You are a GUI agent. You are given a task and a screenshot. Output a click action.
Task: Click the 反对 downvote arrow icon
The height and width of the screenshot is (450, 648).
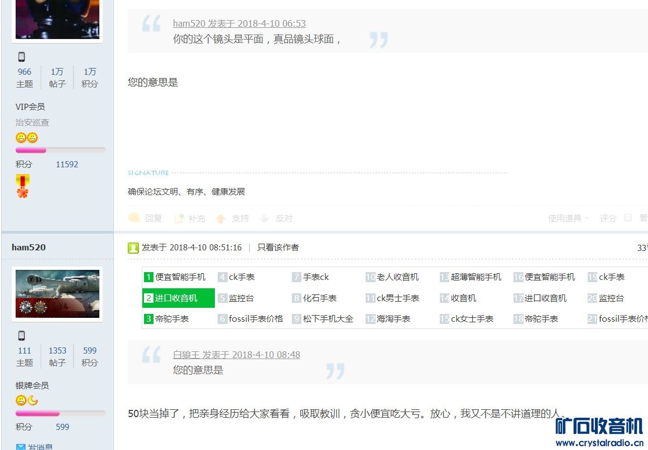tap(265, 219)
